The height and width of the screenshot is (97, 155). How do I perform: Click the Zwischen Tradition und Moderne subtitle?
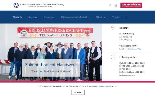click(51, 71)
